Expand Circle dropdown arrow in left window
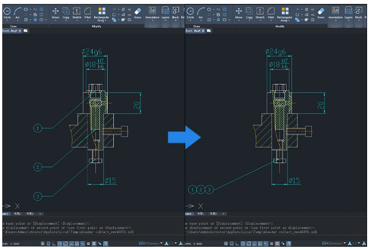 (x=7, y=21)
